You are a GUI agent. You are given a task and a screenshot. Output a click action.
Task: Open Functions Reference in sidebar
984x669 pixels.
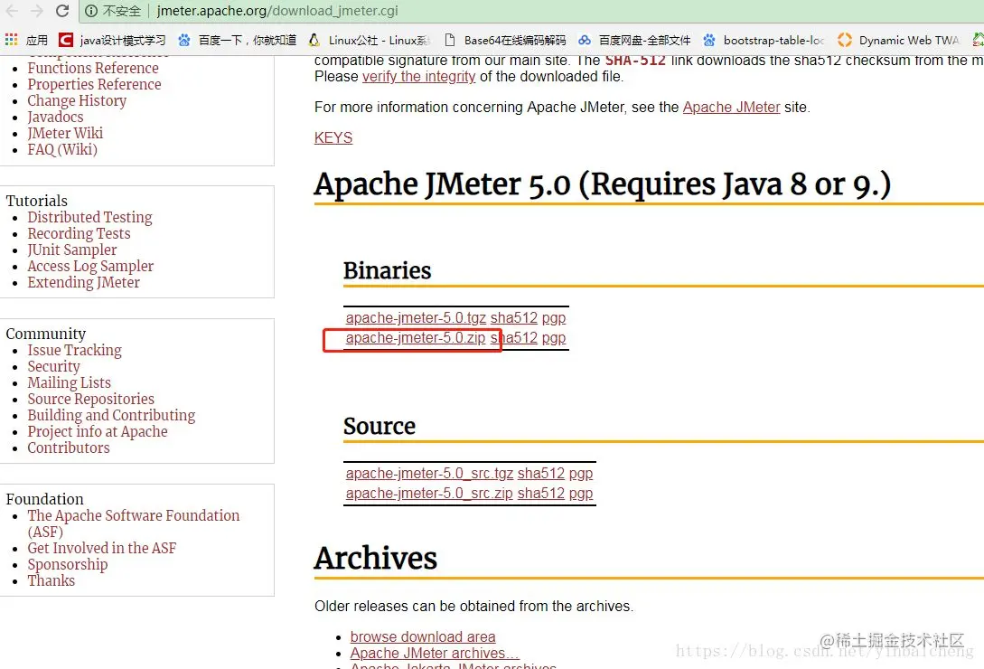[93, 68]
